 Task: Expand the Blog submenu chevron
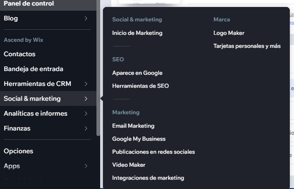click(86, 19)
